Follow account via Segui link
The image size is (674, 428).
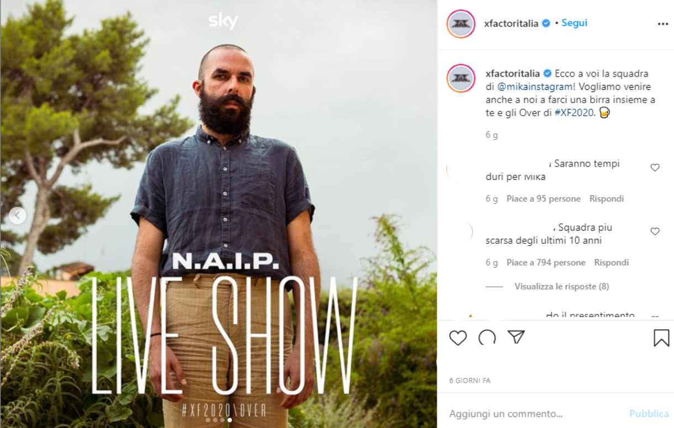point(575,23)
